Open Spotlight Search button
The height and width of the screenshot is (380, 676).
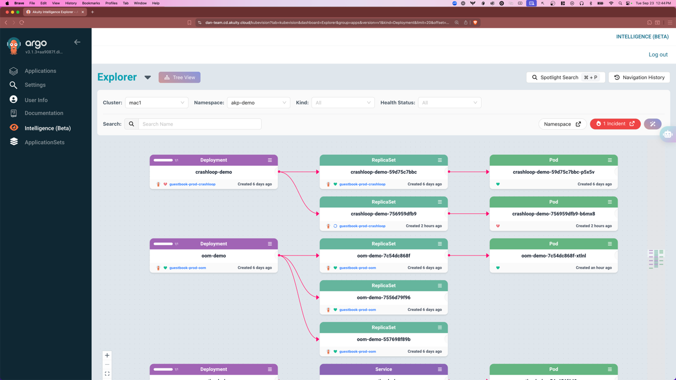(565, 78)
